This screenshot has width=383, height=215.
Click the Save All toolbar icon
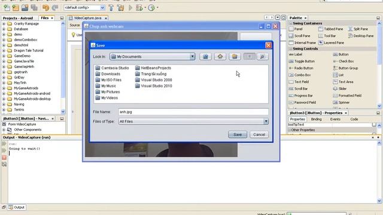click(34, 8)
